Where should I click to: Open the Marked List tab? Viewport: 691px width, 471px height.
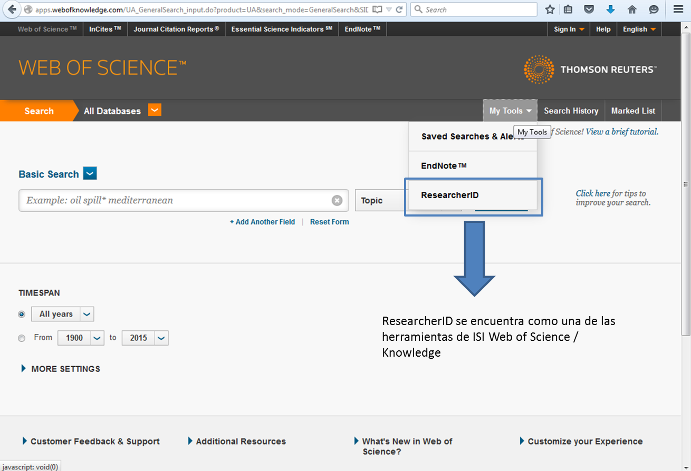[633, 111]
